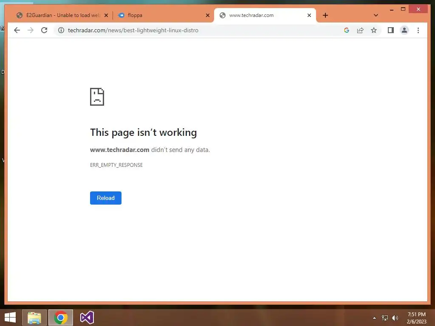Go back to the previous page
The width and height of the screenshot is (435, 326).
17,30
